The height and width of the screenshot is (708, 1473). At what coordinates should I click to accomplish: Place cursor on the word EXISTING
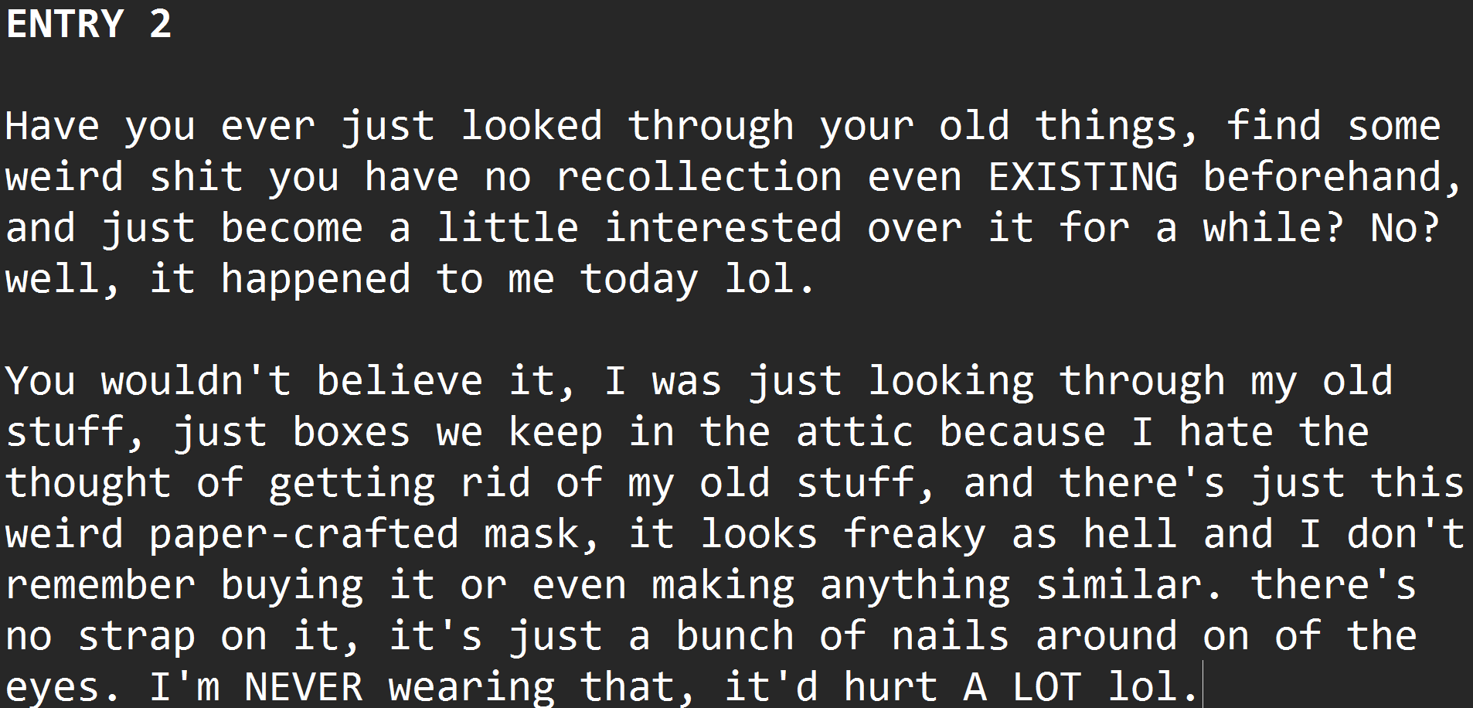tap(1083, 177)
